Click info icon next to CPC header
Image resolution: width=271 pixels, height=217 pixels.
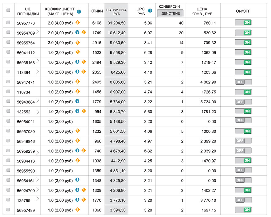click(150, 11)
